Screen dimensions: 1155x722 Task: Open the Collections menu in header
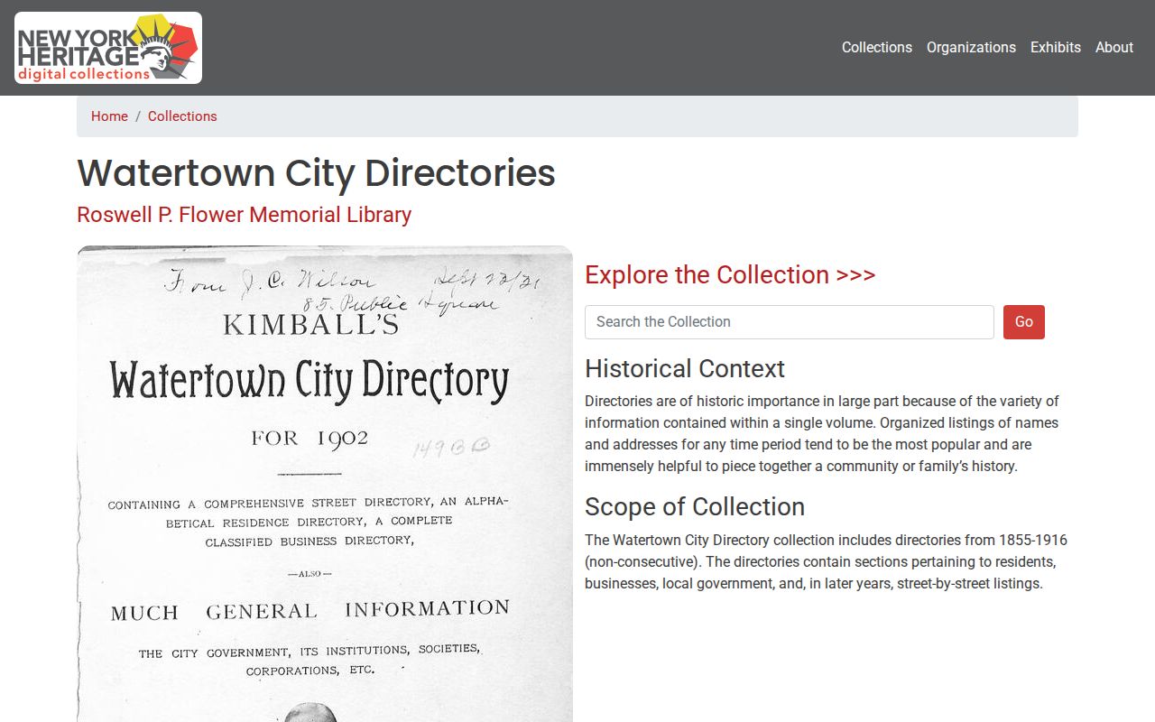click(877, 48)
